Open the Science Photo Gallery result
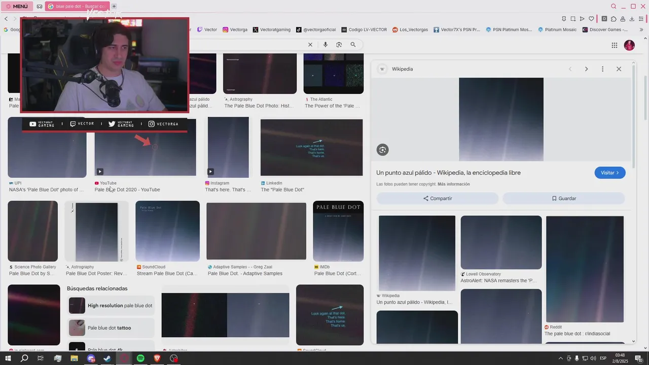This screenshot has height=365, width=649. [x=32, y=231]
